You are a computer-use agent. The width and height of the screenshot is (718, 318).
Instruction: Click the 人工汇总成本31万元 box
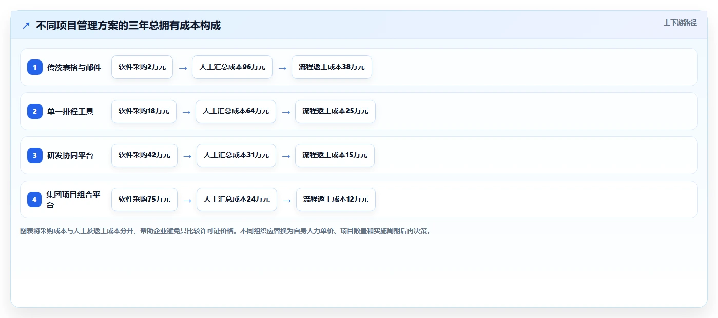pos(236,155)
